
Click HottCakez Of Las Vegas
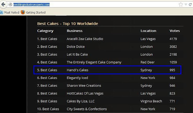click(85, 94)
